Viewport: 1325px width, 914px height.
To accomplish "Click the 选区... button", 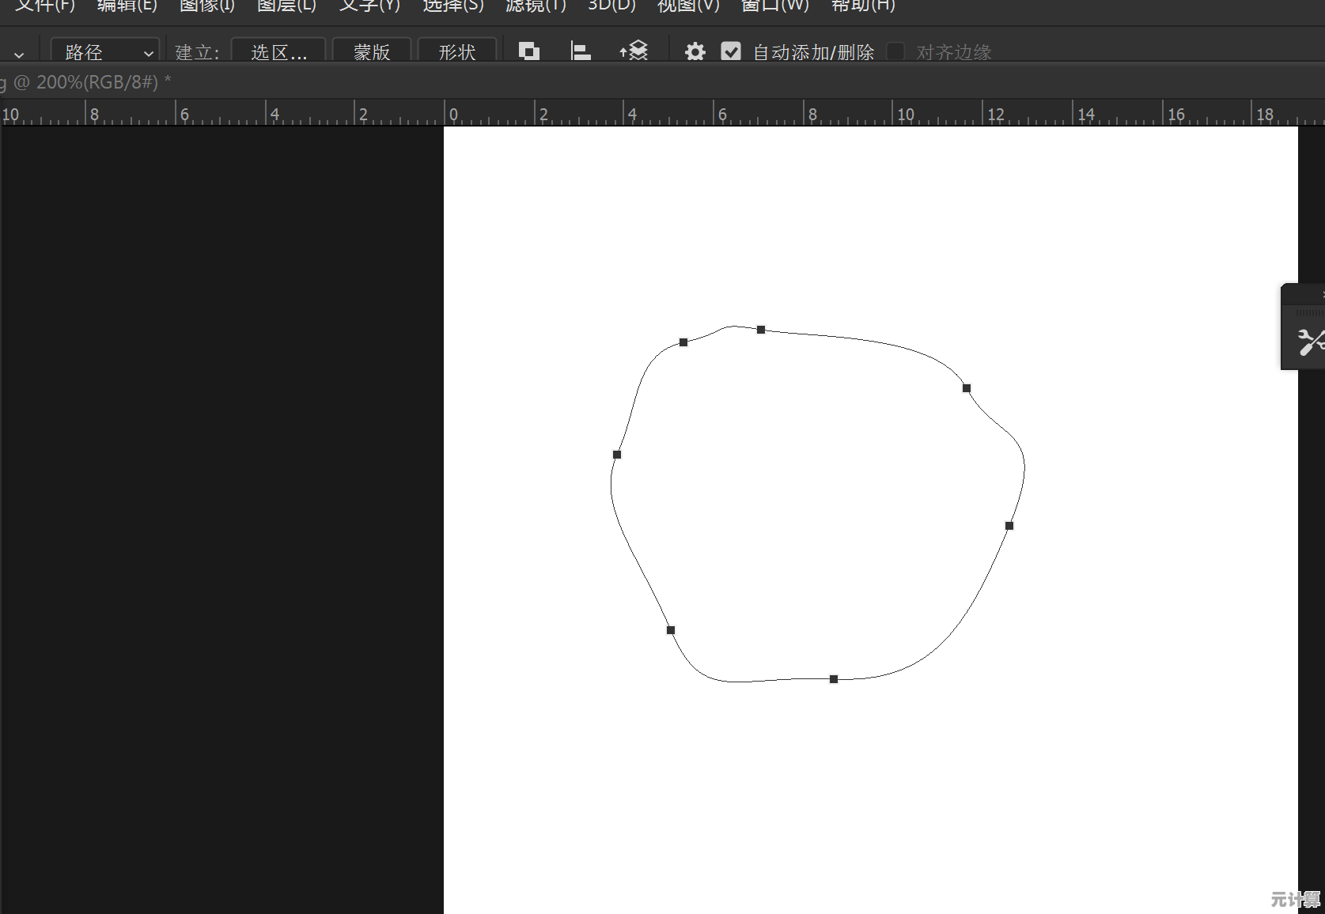I will 278,52.
